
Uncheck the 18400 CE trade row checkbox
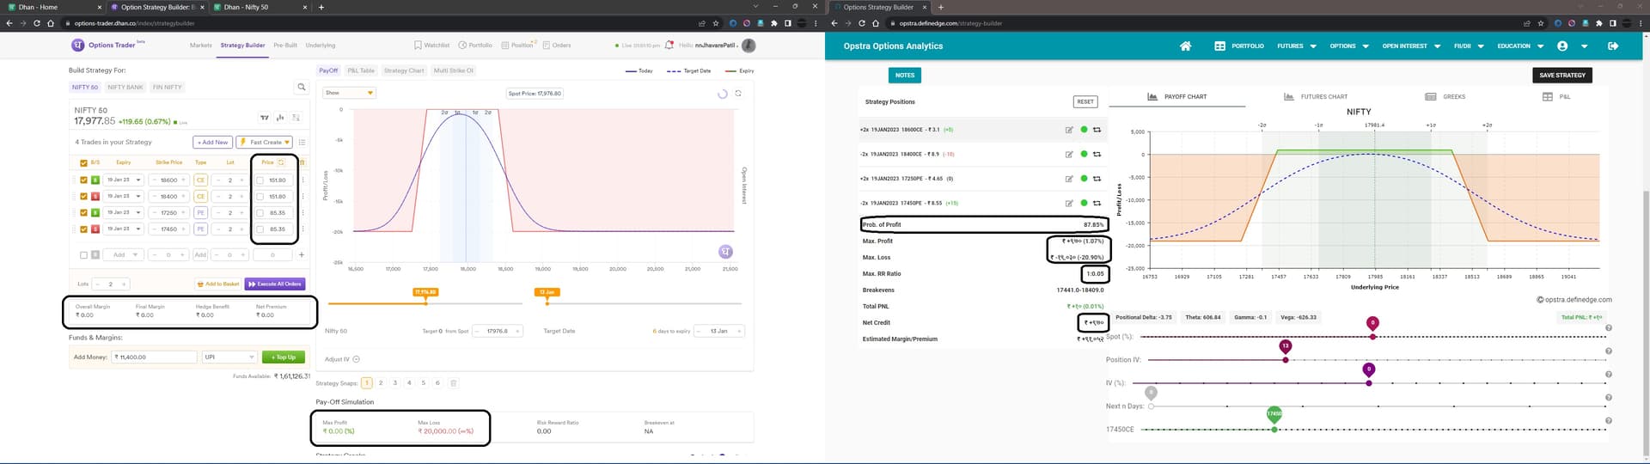point(83,197)
